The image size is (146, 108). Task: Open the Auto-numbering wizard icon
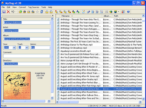click(x=102, y=12)
